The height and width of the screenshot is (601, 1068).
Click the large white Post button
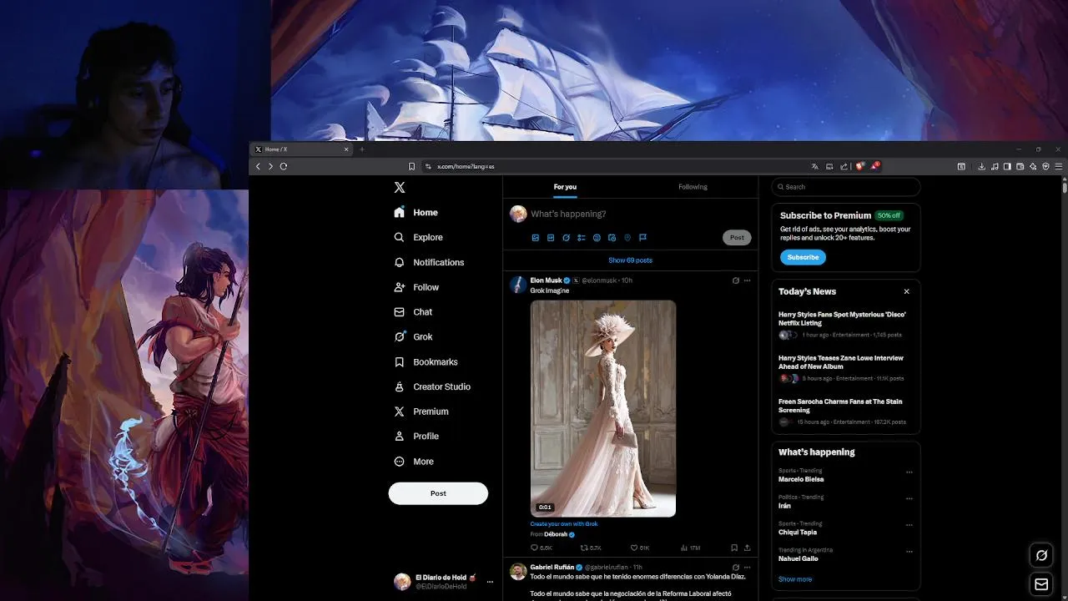click(x=438, y=493)
